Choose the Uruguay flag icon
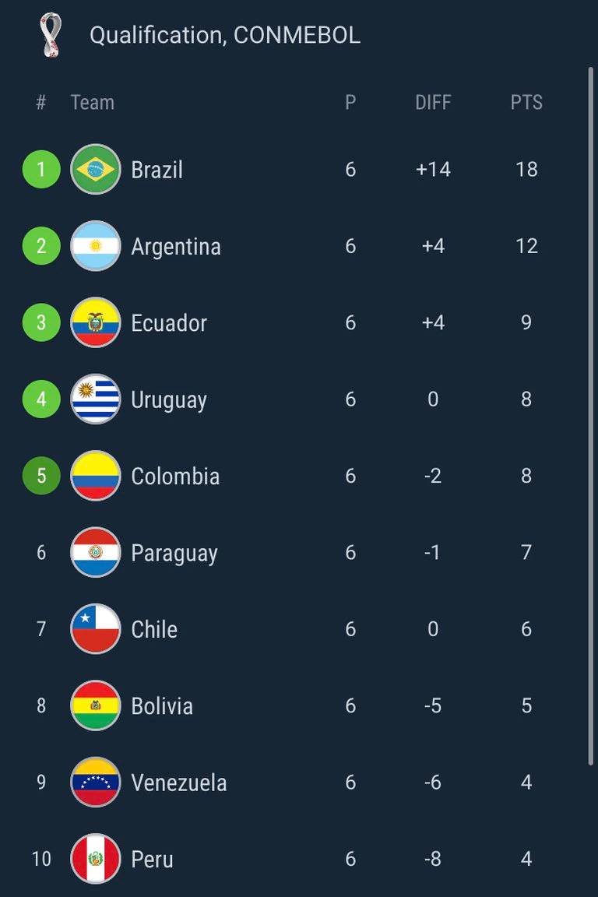598x897 pixels. [96, 399]
